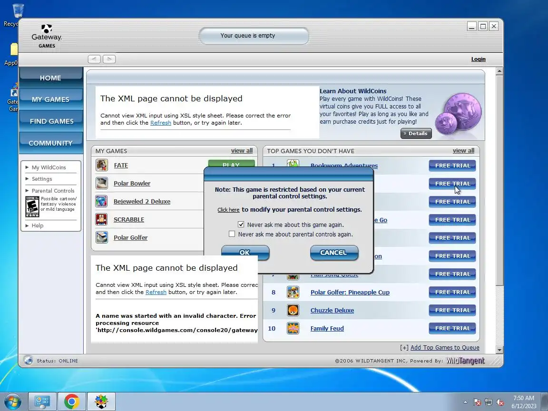Show hidden tray icons arrow
Viewport: 548px width, 411px height.
[x=465, y=402]
